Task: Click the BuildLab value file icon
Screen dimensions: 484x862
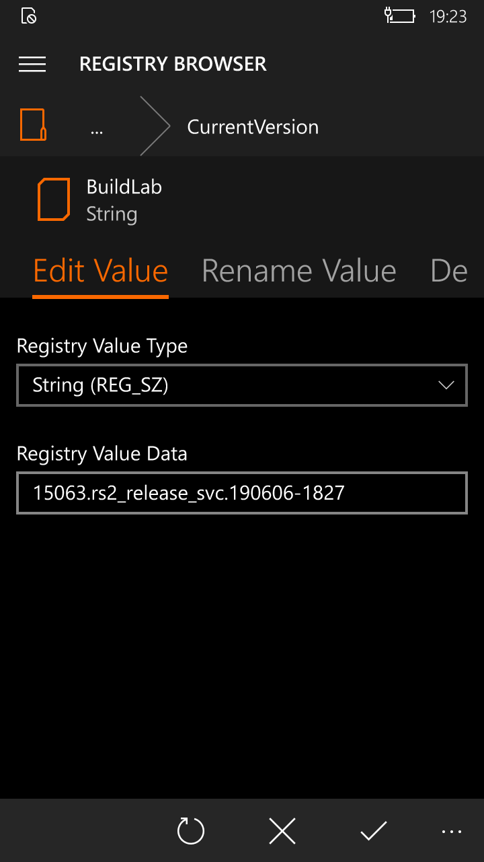Action: pos(53,199)
